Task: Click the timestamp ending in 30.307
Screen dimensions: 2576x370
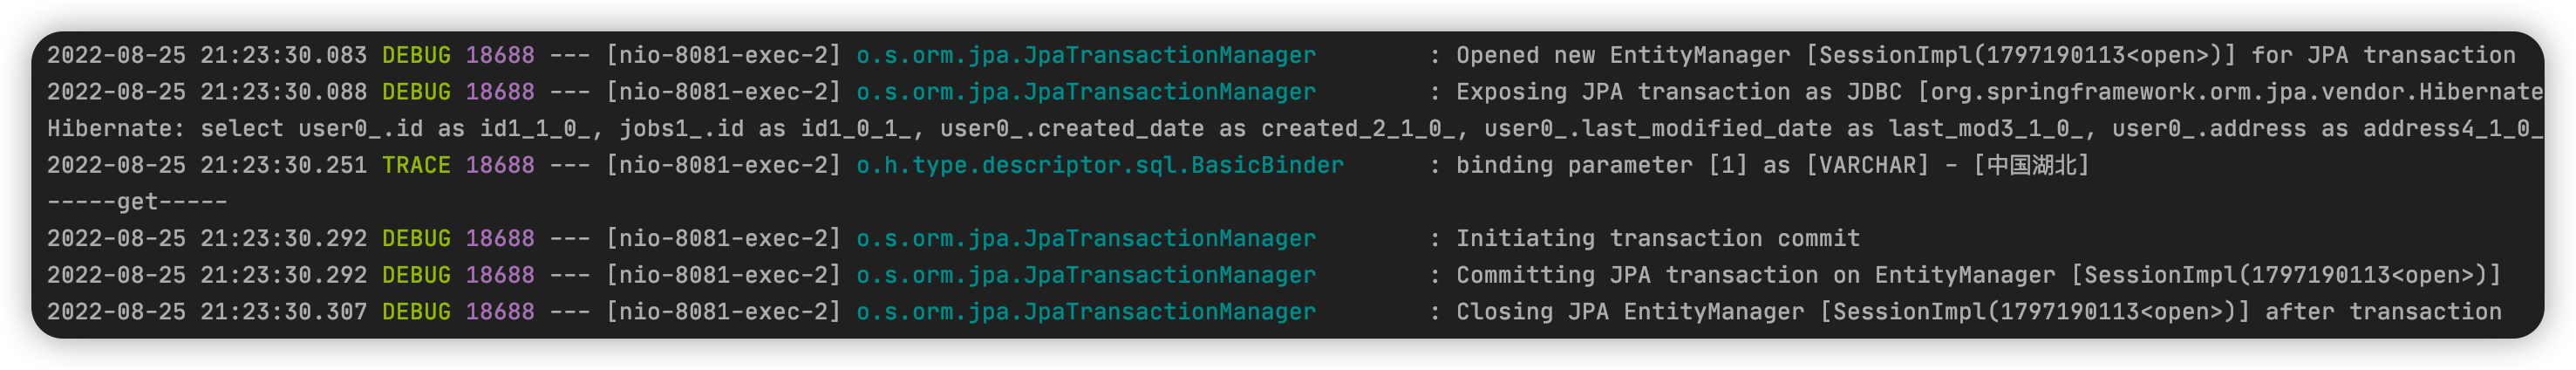Action: tap(207, 311)
